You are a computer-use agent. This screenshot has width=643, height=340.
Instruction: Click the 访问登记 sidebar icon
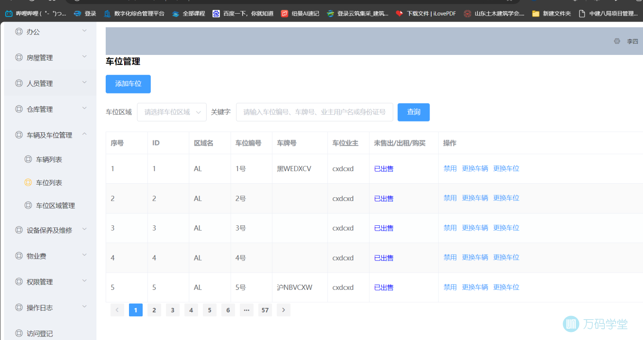coord(19,333)
